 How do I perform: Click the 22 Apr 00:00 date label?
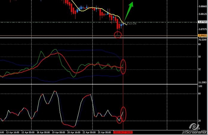(89, 132)
